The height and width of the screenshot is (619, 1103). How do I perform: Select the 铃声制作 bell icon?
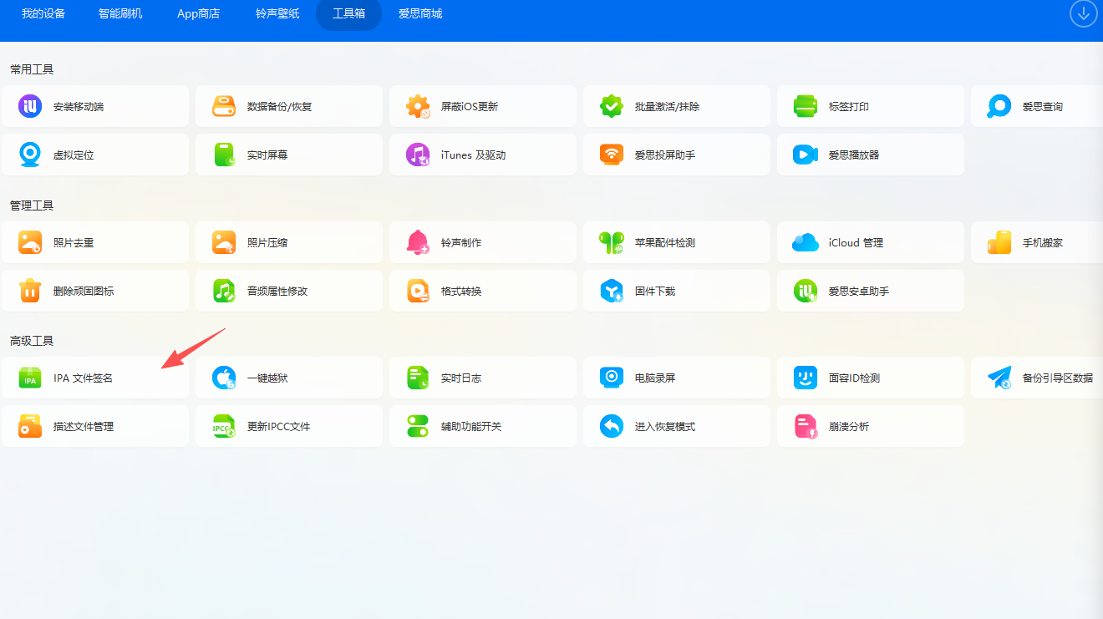tap(418, 243)
